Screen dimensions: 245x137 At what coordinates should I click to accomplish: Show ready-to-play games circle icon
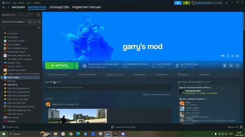(39, 22)
